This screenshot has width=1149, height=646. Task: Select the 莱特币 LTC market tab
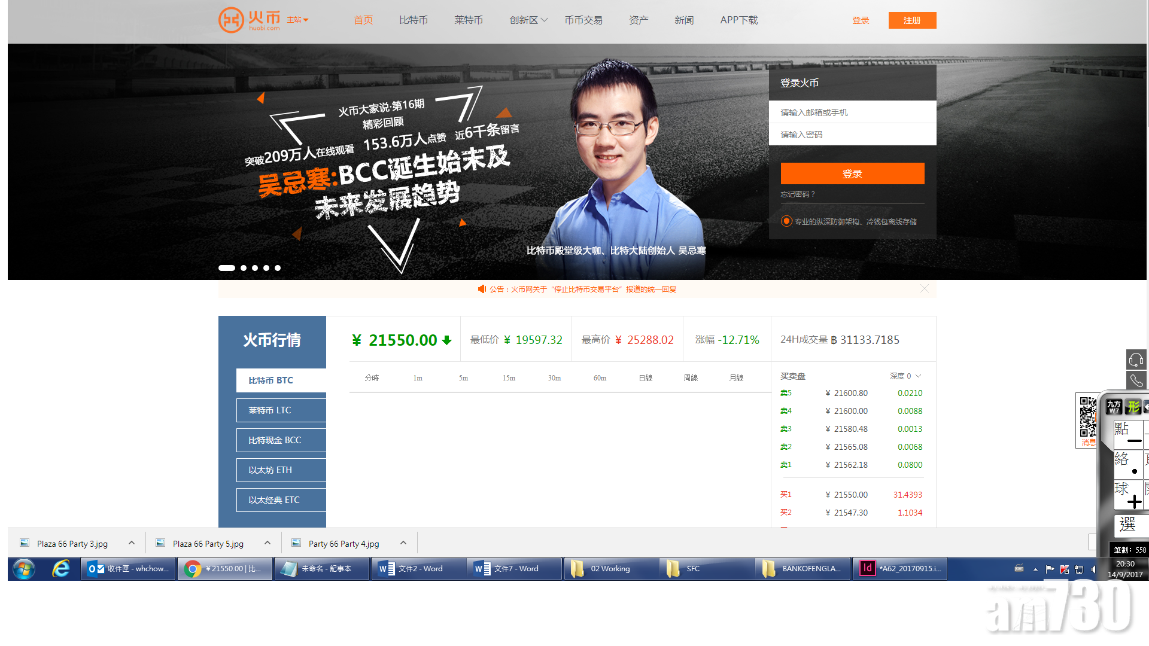pyautogui.click(x=281, y=410)
